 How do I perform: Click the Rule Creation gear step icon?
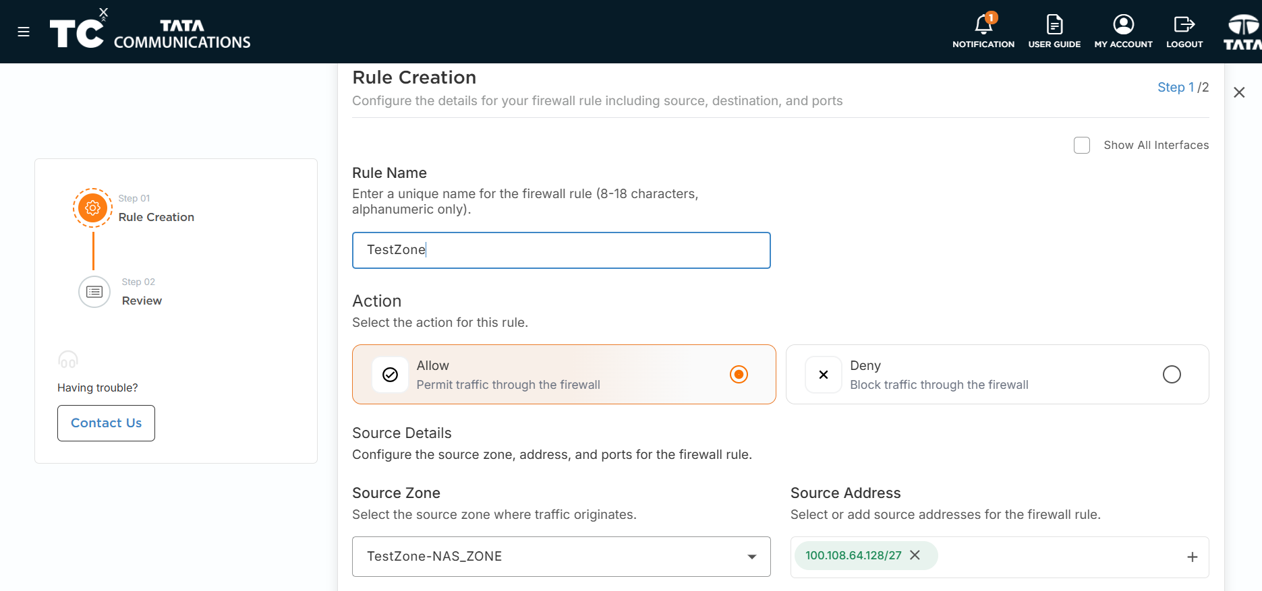pyautogui.click(x=93, y=208)
